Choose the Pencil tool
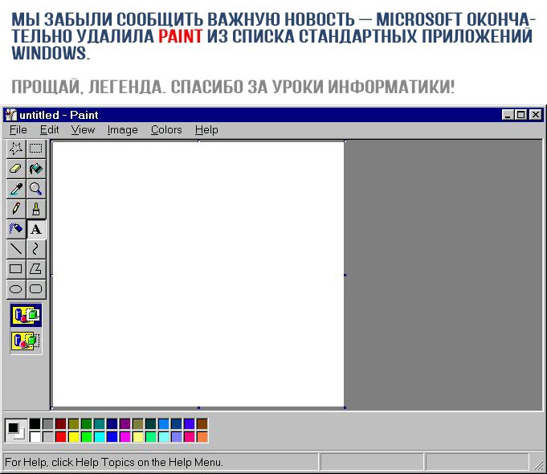 coord(16,209)
